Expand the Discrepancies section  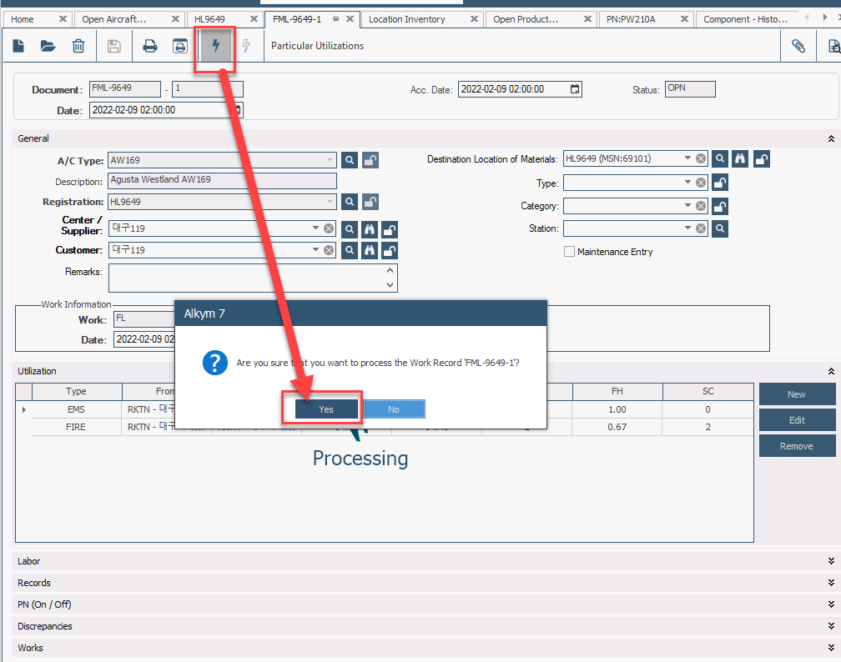point(830,627)
